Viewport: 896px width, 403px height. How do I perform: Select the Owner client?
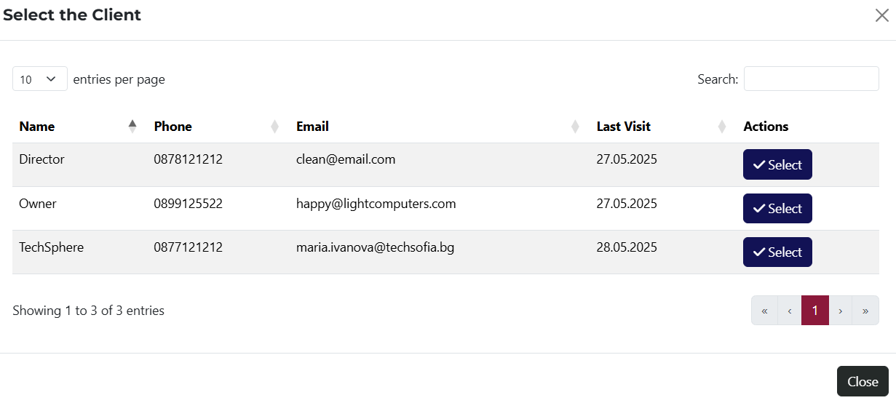coord(777,209)
